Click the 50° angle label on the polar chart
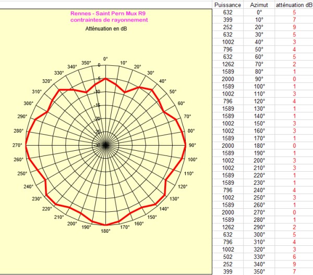The image size is (313, 275). click(x=173, y=92)
